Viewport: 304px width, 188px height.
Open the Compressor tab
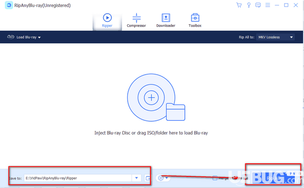[x=136, y=21]
